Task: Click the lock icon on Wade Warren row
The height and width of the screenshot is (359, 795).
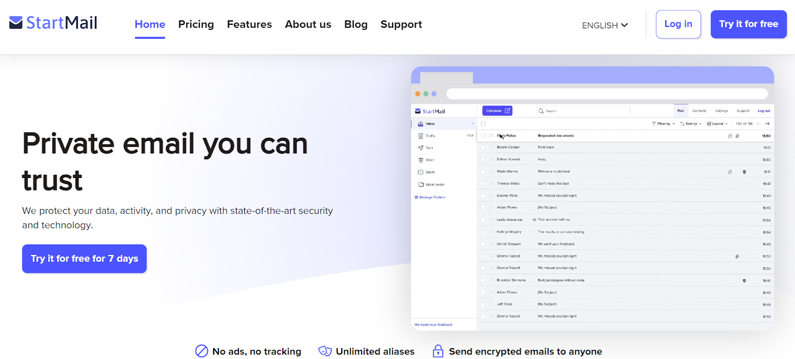Action: [x=730, y=172]
